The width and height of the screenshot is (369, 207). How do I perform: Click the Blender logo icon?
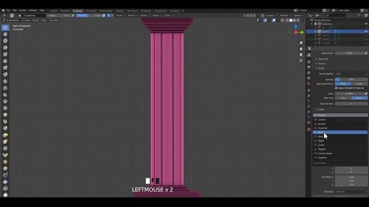click(3, 10)
